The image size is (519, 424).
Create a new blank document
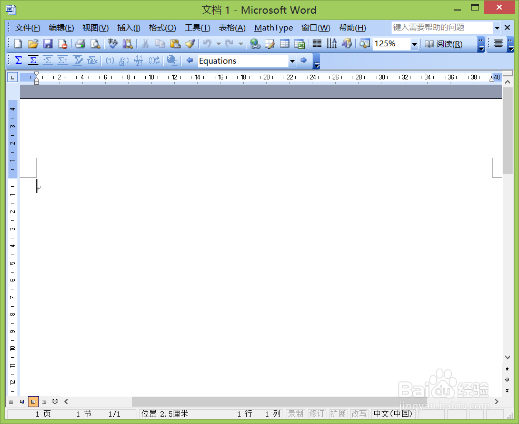coord(18,44)
